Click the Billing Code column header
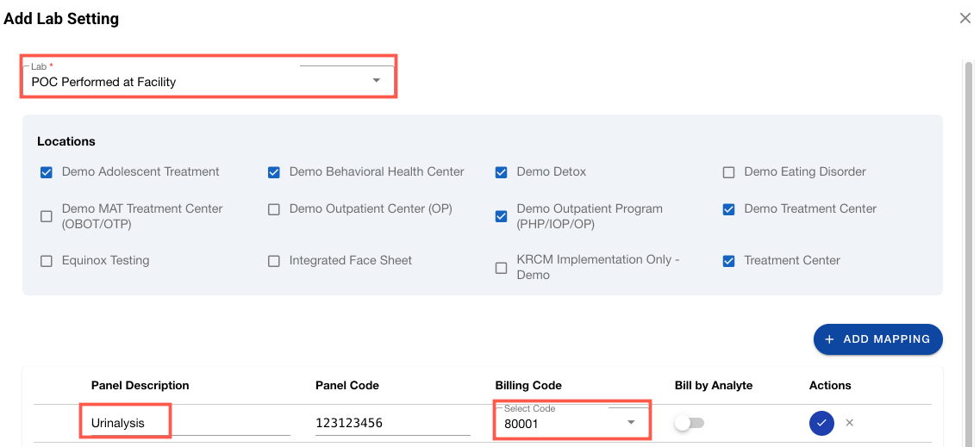 point(528,385)
